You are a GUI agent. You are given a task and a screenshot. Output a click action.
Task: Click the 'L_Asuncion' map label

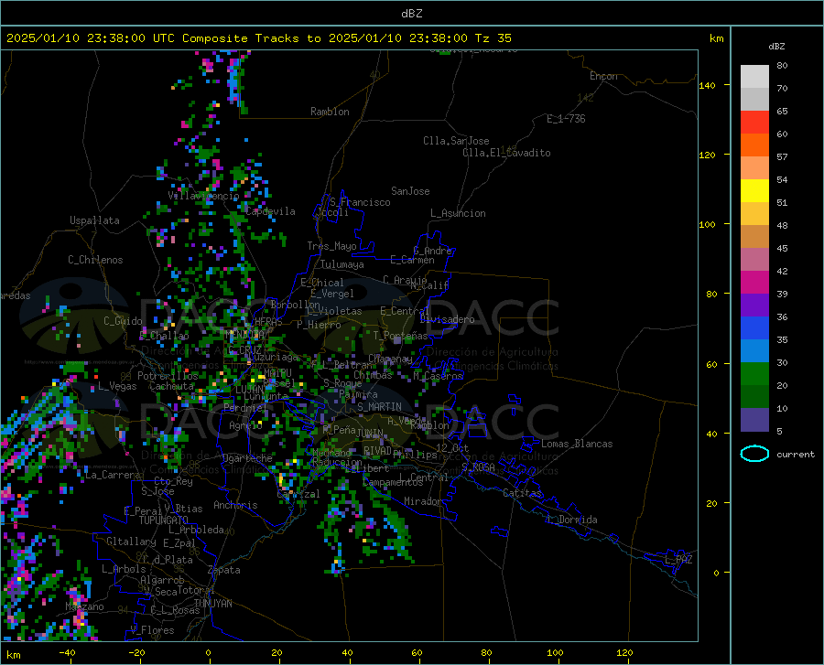(x=458, y=213)
